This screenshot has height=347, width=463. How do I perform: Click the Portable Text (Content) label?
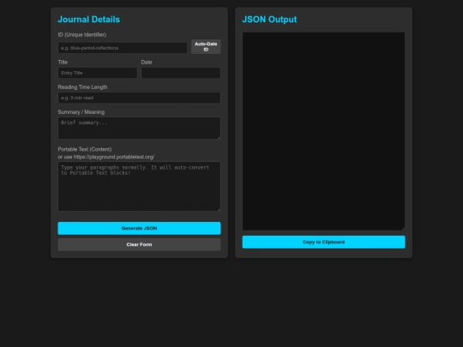point(85,149)
